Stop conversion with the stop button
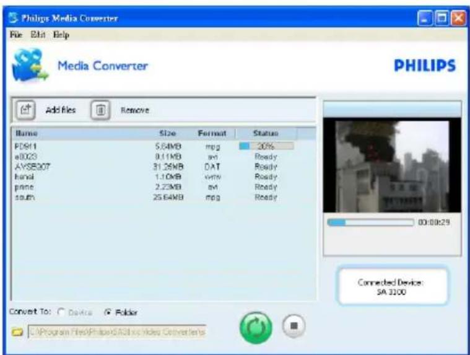The width and height of the screenshot is (470, 355). (x=294, y=326)
